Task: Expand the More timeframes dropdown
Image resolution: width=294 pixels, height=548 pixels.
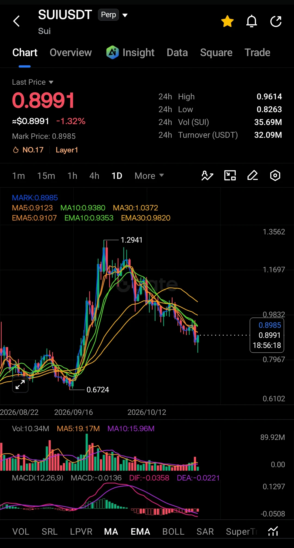Action: coord(149,176)
